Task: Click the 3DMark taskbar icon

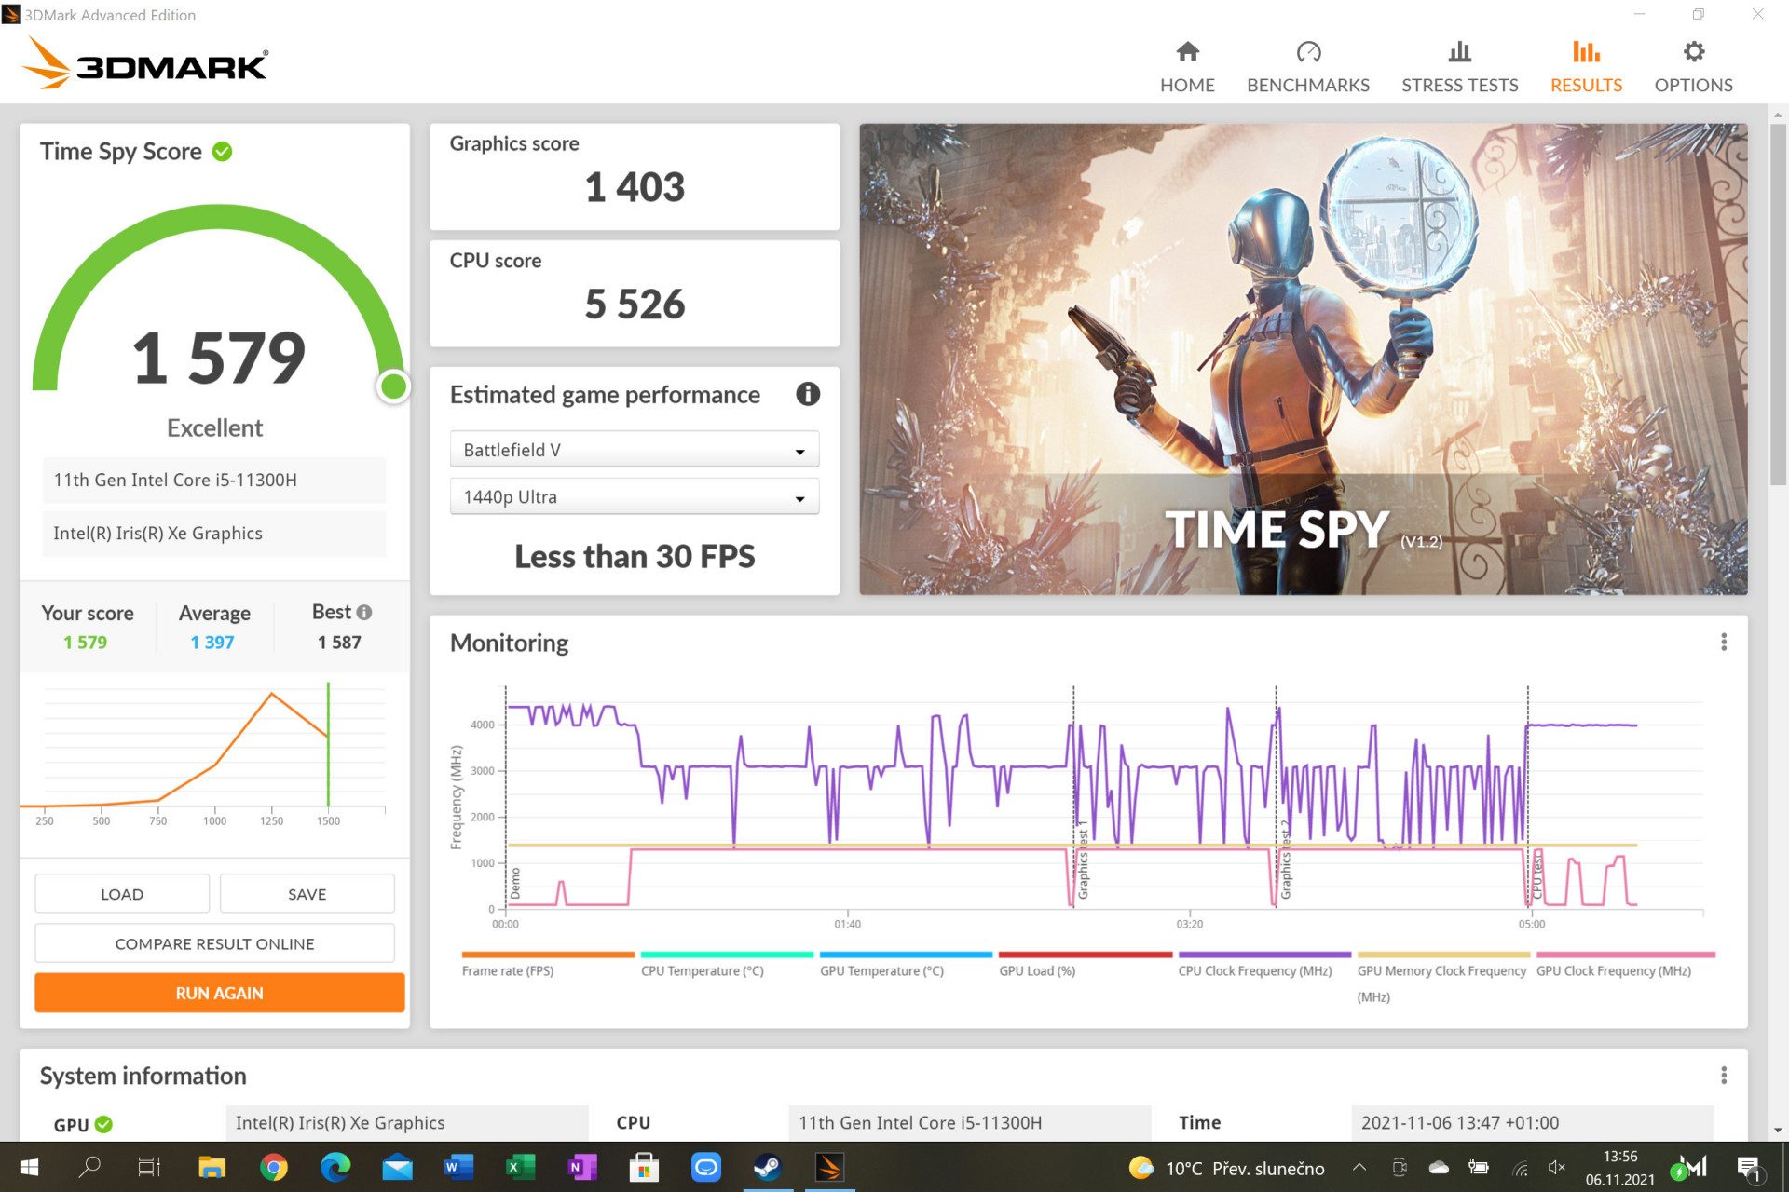Action: 829,1167
